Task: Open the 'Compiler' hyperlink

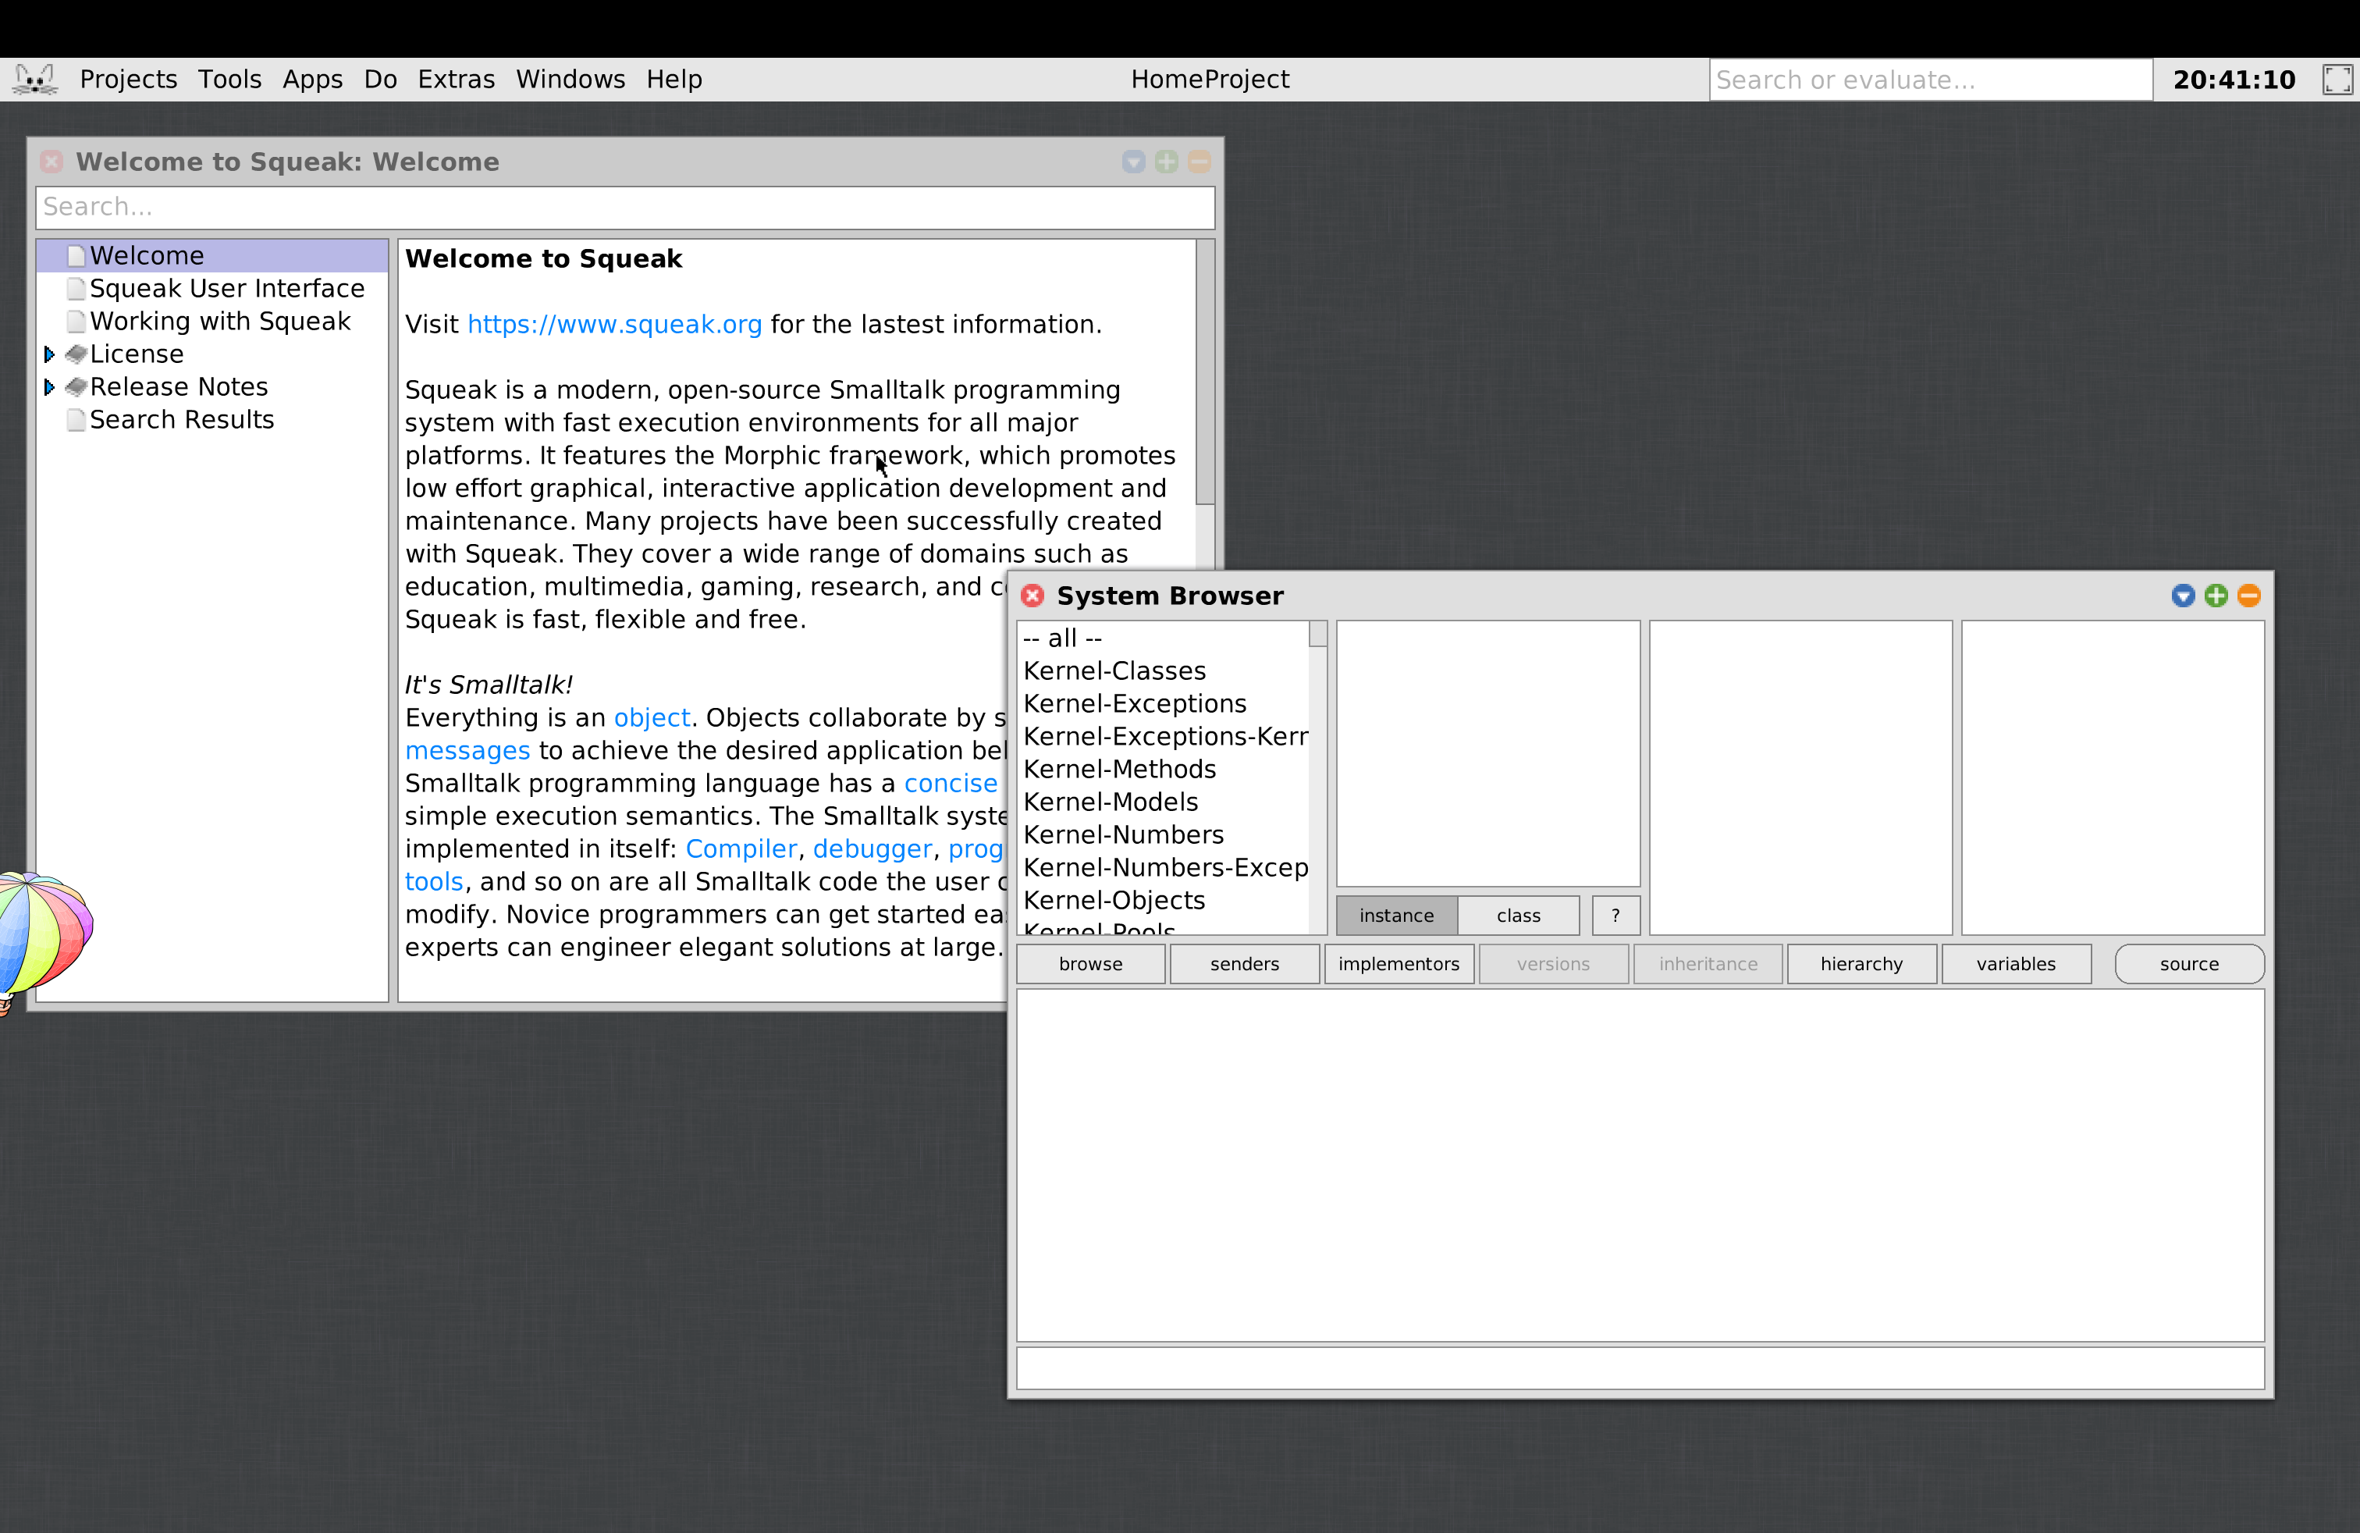Action: coord(741,848)
